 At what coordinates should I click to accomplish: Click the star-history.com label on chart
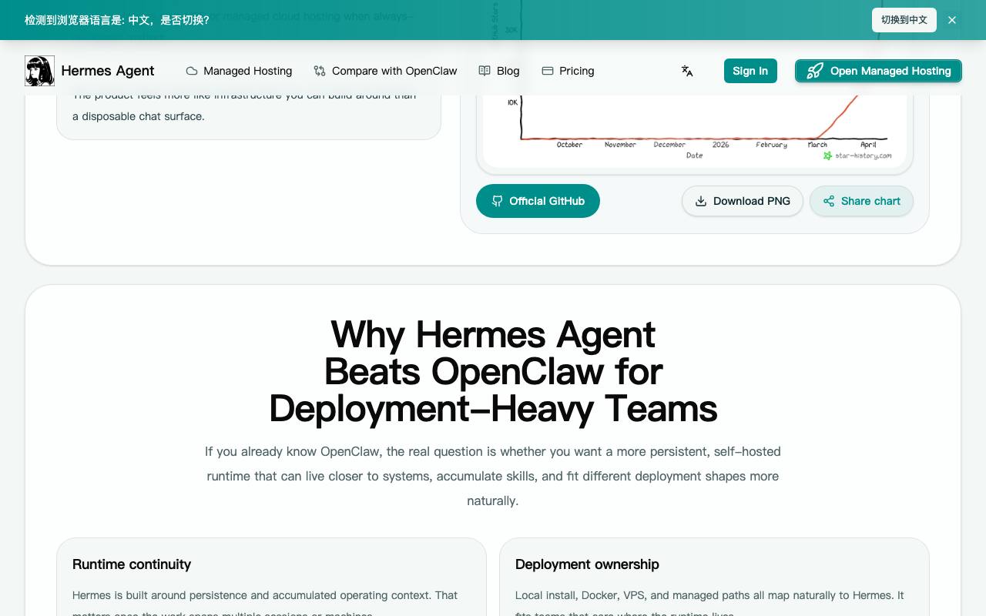pos(857,156)
